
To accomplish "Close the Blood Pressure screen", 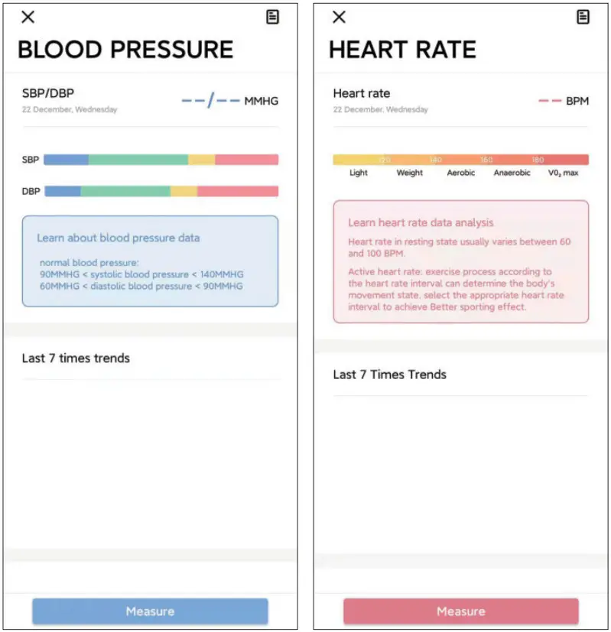I will [28, 18].
